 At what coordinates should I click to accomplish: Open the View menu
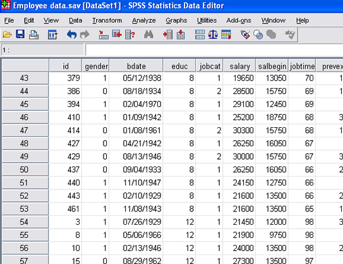tap(51, 20)
